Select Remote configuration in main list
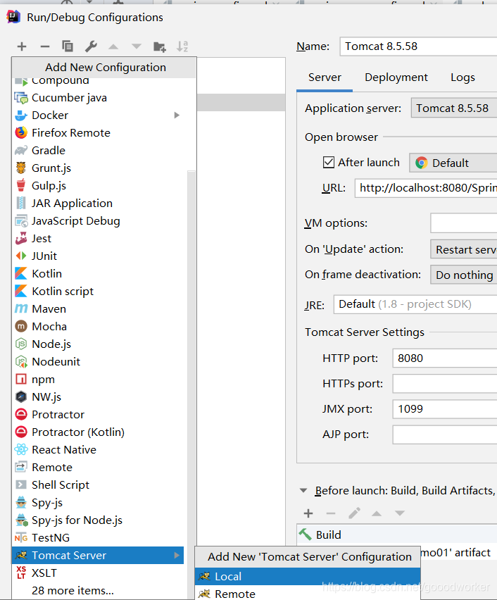 pos(98,467)
